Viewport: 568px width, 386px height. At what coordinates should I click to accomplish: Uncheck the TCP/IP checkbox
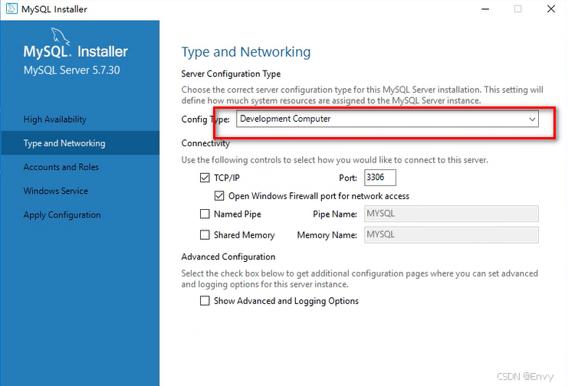(x=205, y=178)
